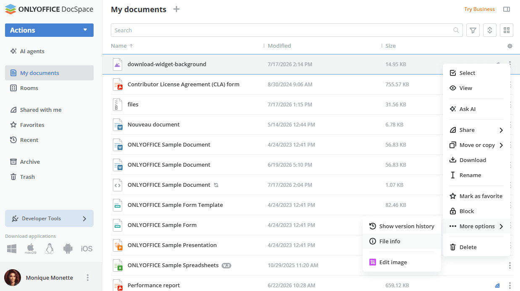Click the V.2 version badge on Spreadsheets
The height and width of the screenshot is (291, 520).
click(x=227, y=265)
